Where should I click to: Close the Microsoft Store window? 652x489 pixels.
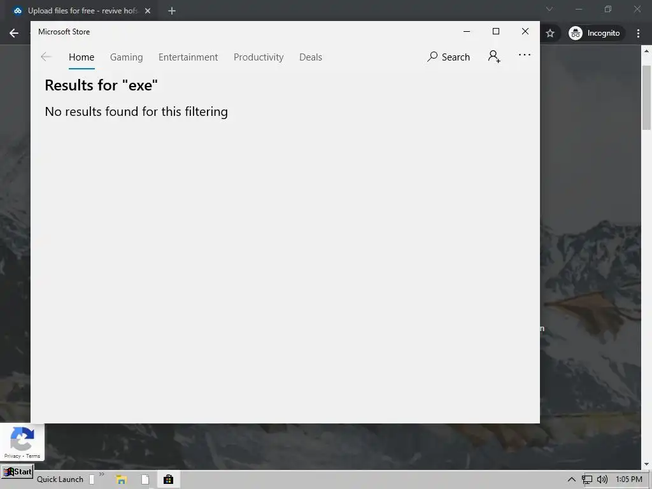point(525,32)
